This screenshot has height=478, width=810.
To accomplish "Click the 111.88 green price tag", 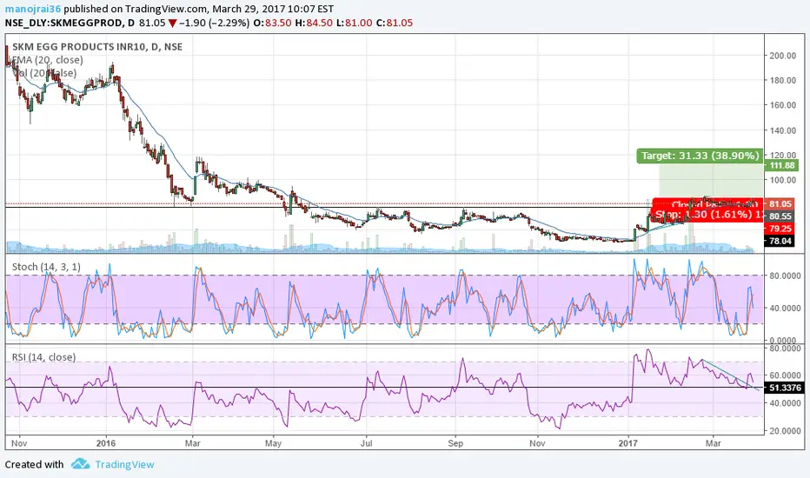I will (781, 165).
